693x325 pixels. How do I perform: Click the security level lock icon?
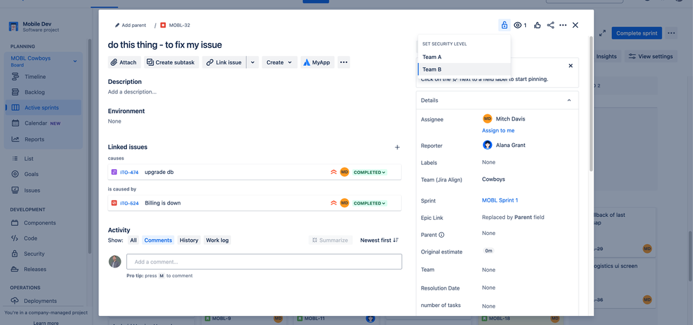tap(504, 25)
